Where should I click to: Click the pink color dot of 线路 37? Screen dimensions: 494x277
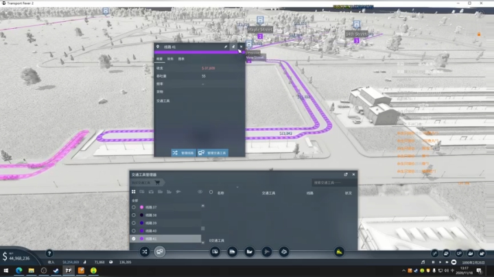[x=141, y=207]
